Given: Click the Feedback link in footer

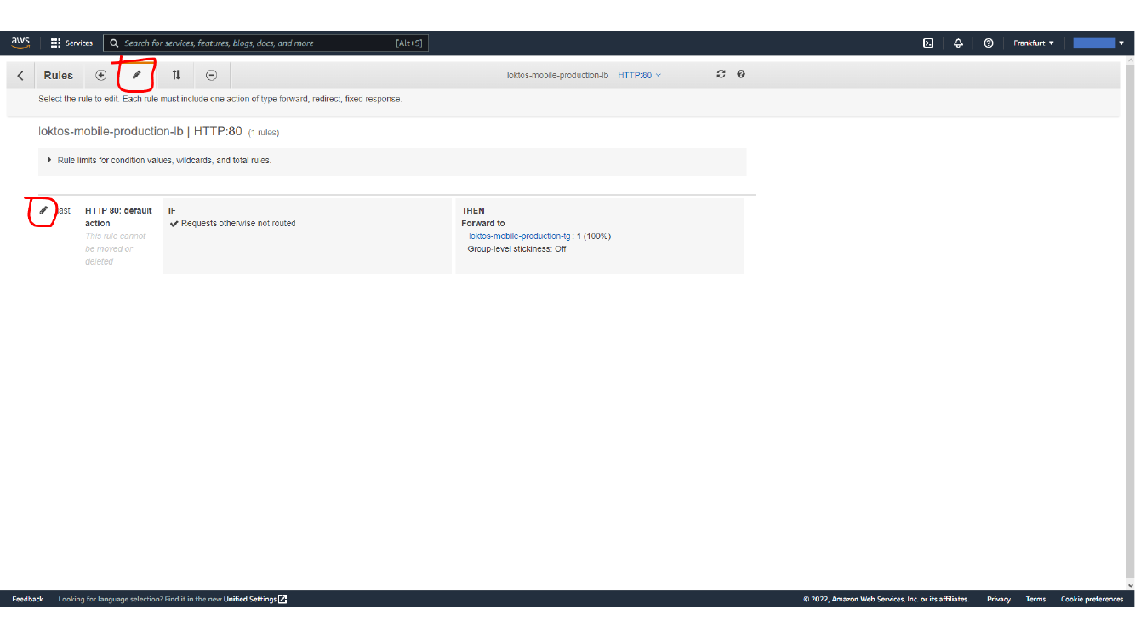Looking at the screenshot, I should [28, 599].
